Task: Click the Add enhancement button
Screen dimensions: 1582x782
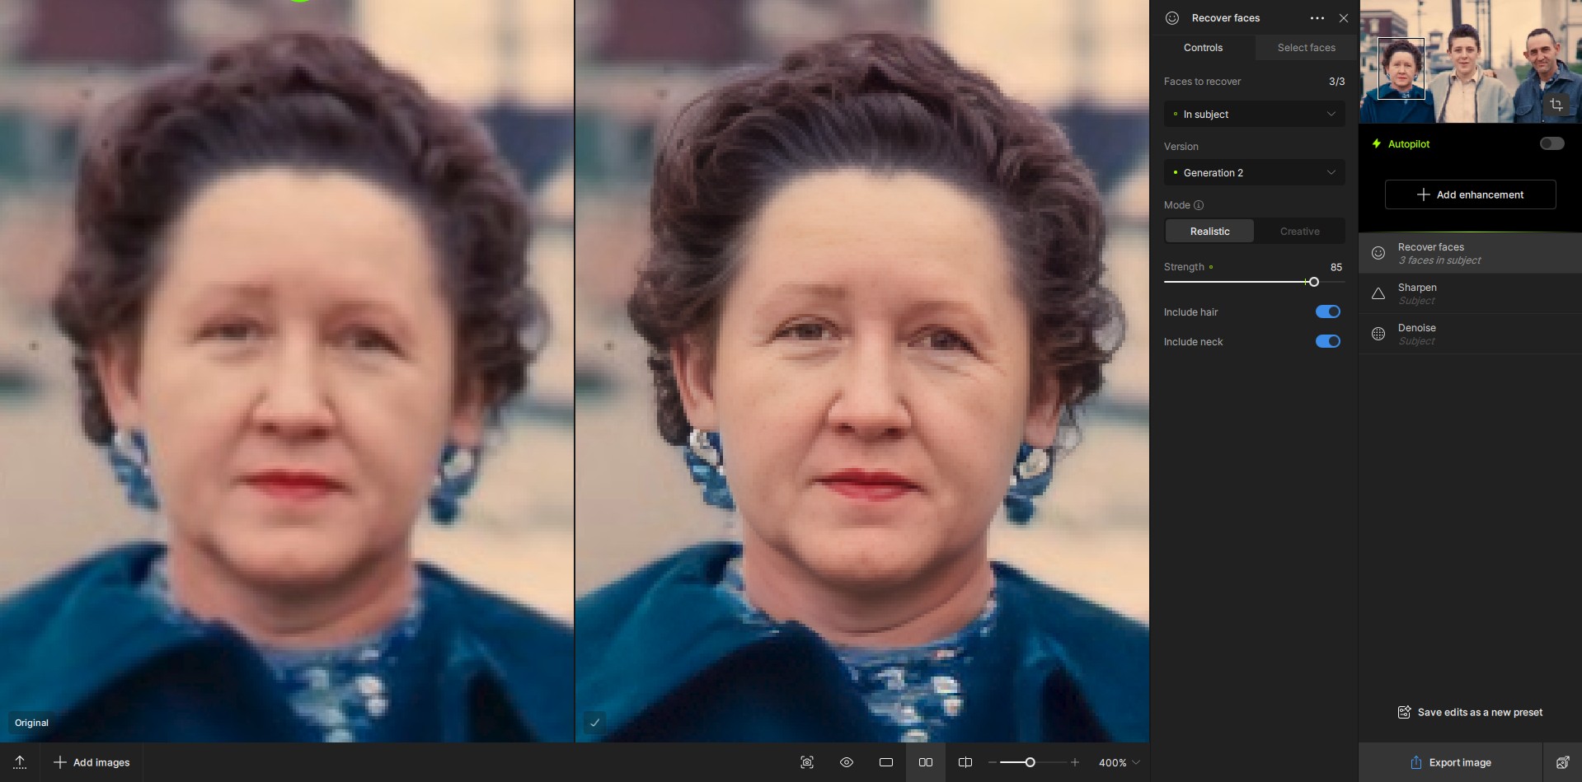Action: tap(1470, 194)
